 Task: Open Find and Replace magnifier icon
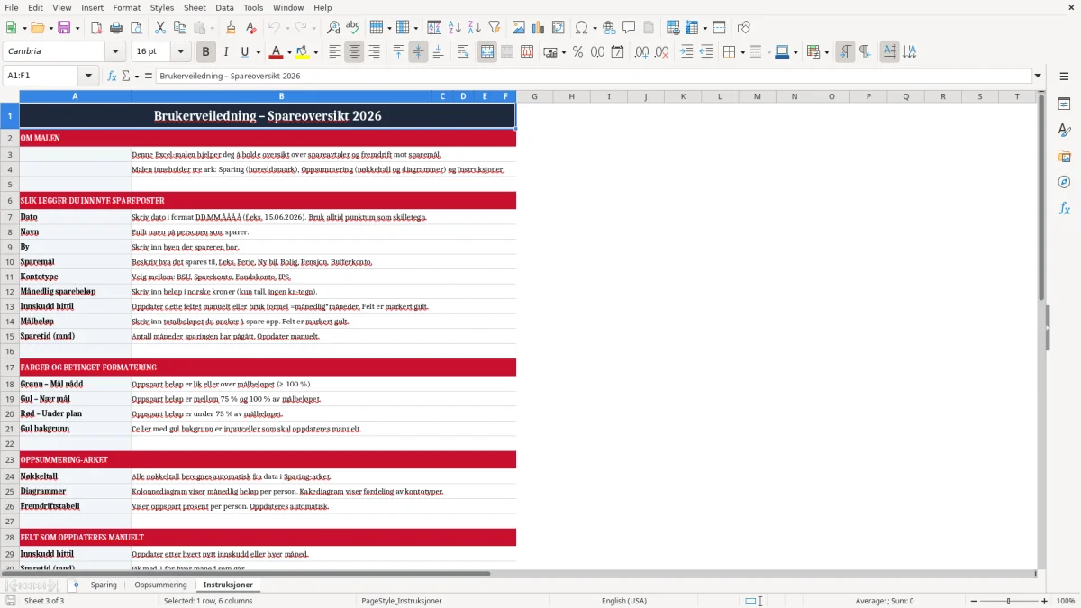click(x=333, y=28)
